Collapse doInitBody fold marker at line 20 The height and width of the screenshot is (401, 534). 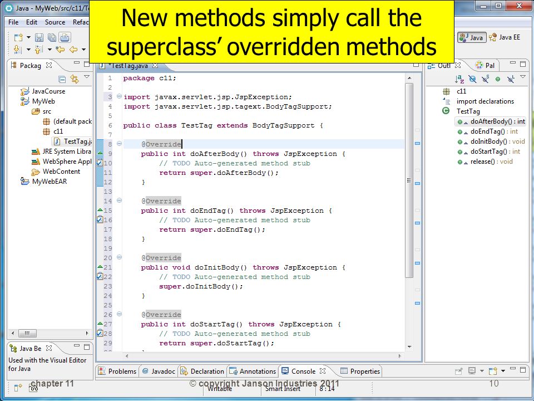point(119,257)
